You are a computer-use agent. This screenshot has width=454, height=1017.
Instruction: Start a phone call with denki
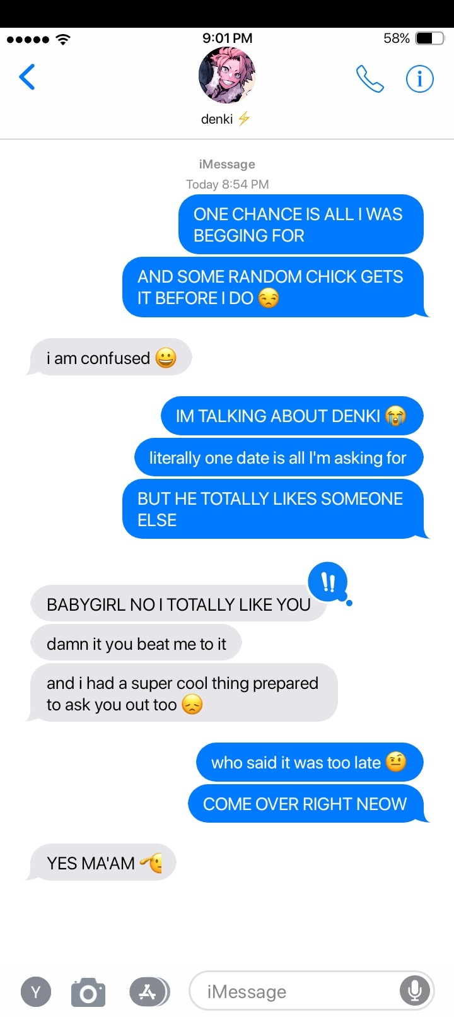pyautogui.click(x=370, y=79)
